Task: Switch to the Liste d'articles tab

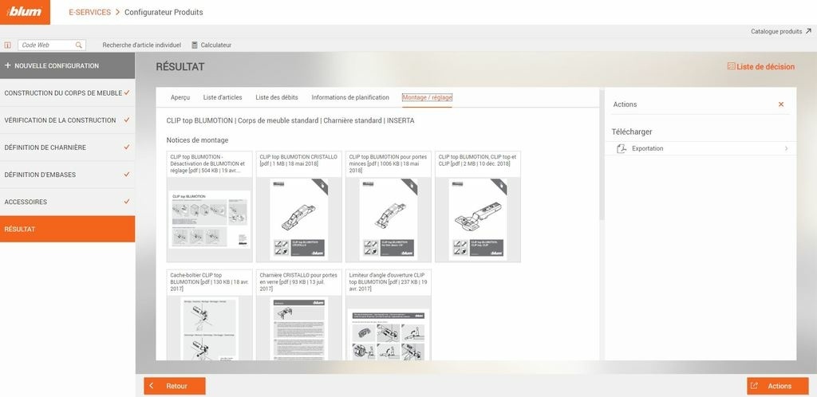Action: tap(223, 97)
